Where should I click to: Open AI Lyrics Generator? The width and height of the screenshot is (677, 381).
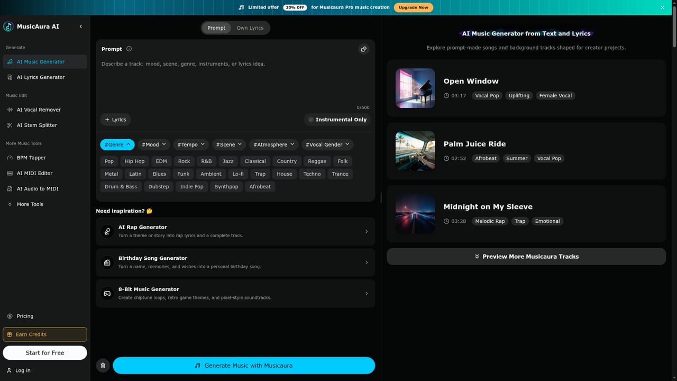[45, 77]
